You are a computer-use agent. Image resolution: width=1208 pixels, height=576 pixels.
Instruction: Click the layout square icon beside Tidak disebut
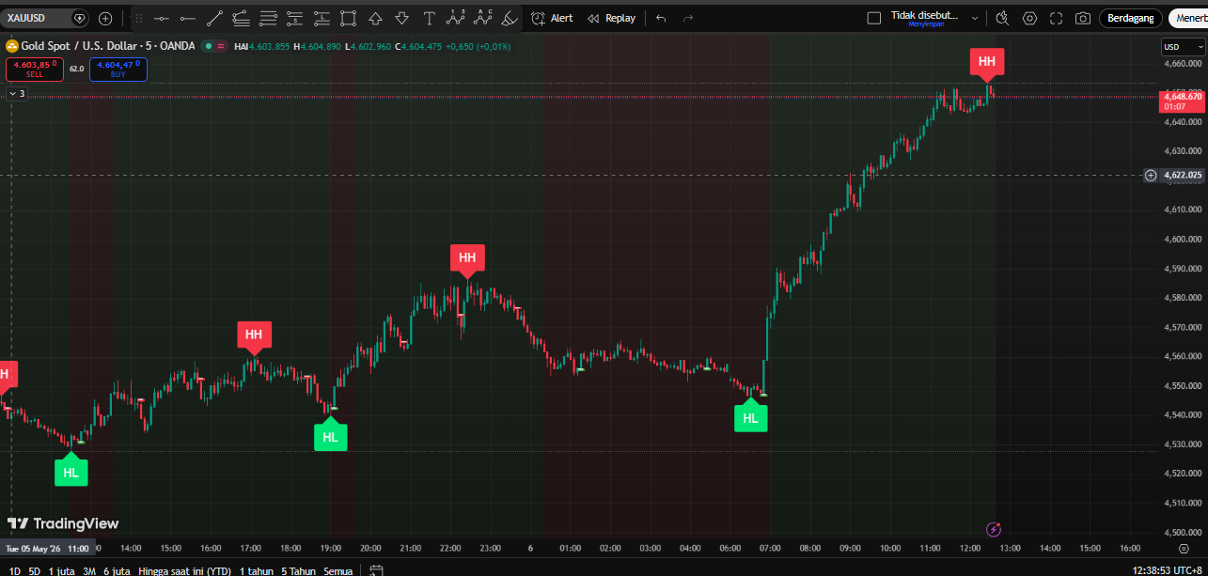tap(874, 18)
